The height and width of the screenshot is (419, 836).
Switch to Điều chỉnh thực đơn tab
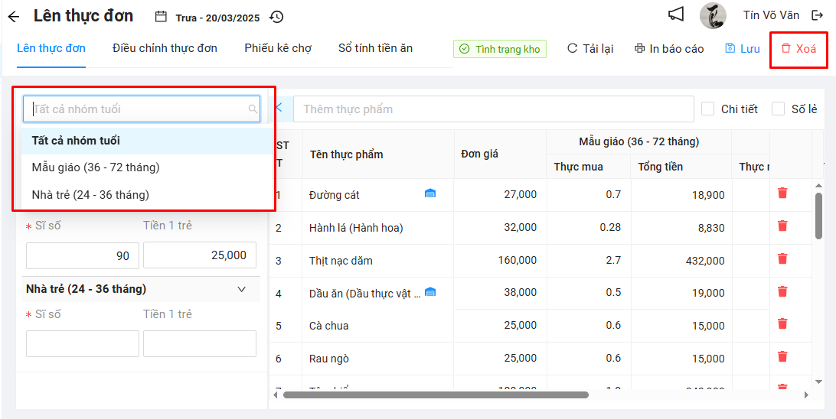pyautogui.click(x=165, y=48)
